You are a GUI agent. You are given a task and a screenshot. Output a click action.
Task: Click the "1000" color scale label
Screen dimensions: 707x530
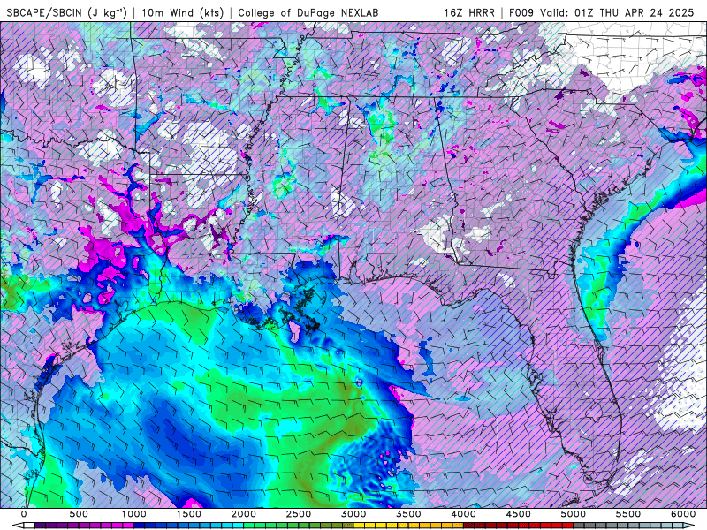(134, 514)
